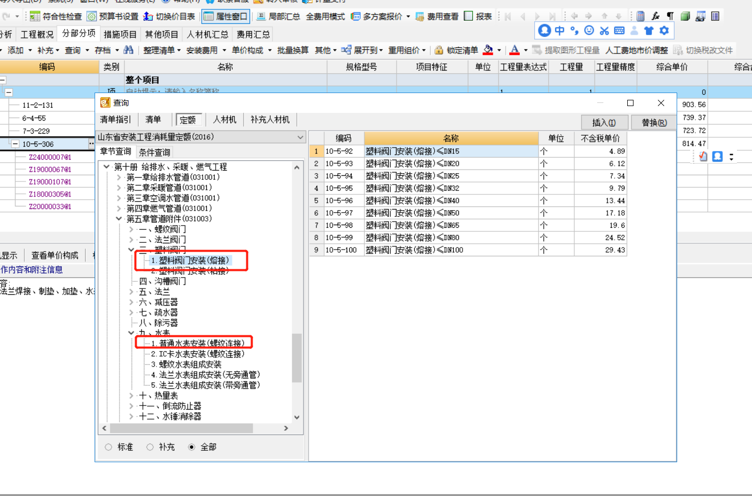Click the IME punctuation toggle icon
Viewport: 752px width, 496px height.
click(574, 31)
